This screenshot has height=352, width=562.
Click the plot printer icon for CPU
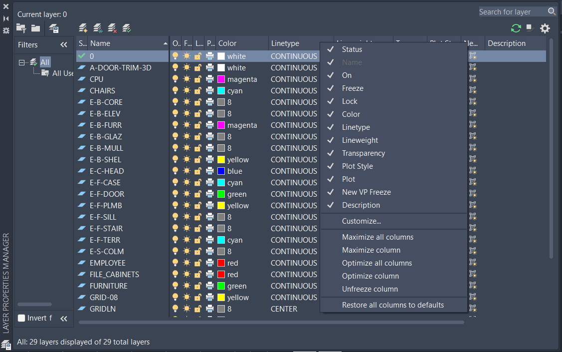click(x=210, y=79)
